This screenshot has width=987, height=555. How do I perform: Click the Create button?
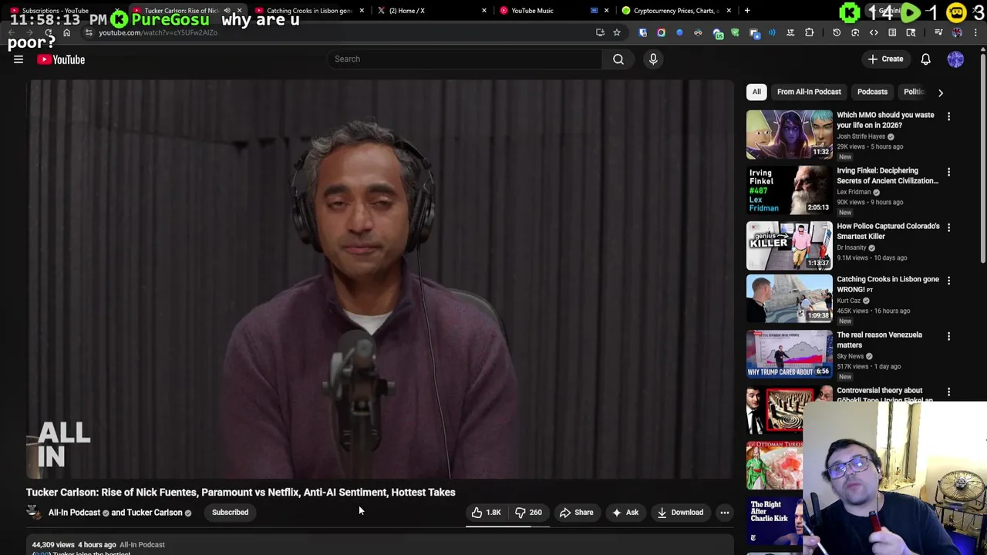[x=885, y=59]
